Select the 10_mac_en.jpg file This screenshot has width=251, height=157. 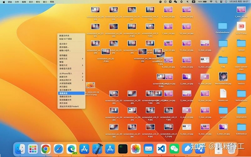[x=187, y=26]
